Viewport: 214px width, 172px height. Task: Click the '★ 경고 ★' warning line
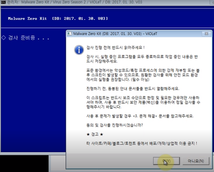[x=95, y=134]
